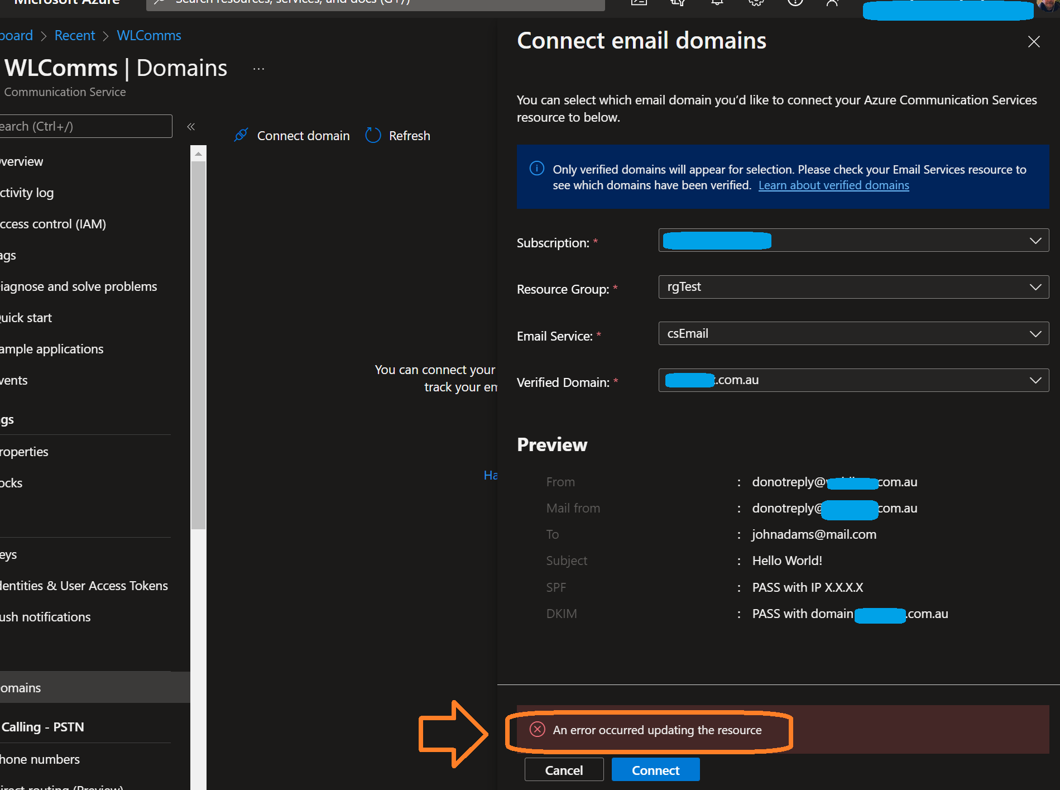
Task: Go to Recent in the breadcrumb
Action: tap(75, 36)
